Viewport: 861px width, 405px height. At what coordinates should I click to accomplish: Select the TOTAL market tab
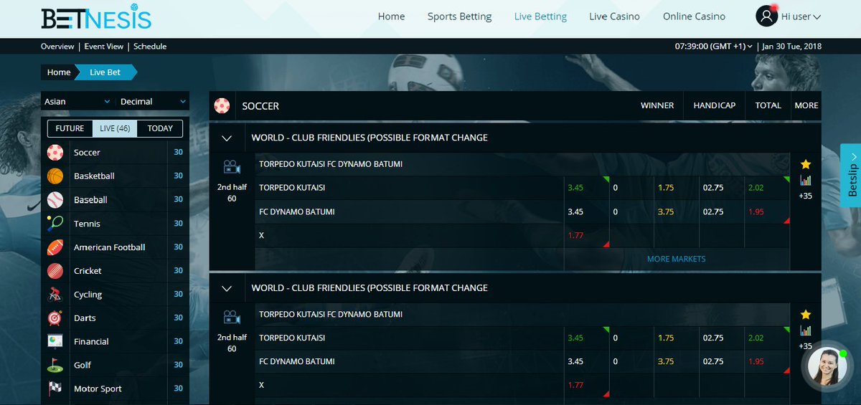point(768,105)
